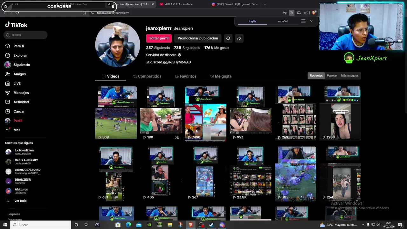The image size is (407, 229).
Task: Select español in the translation popup
Action: pyautogui.click(x=283, y=21)
